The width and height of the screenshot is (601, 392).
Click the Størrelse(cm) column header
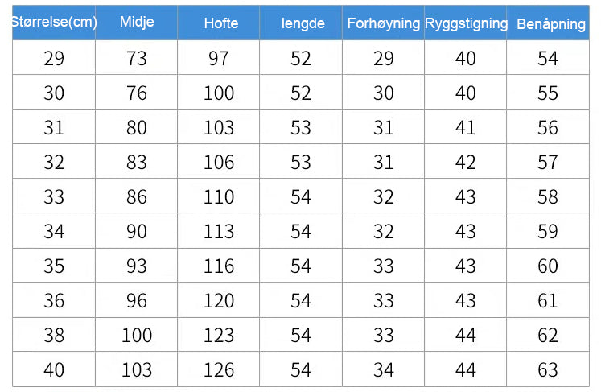click(x=54, y=23)
